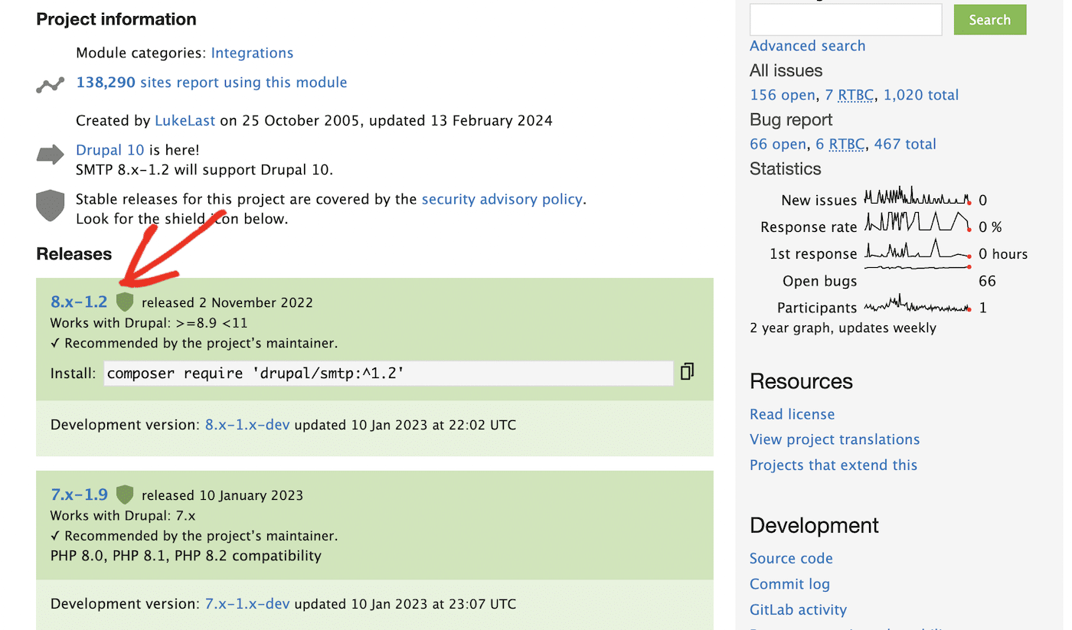Viewport: 1072px width, 630px height.
Task: Open the 8.x-1.x-dev development version
Action: tap(247, 424)
